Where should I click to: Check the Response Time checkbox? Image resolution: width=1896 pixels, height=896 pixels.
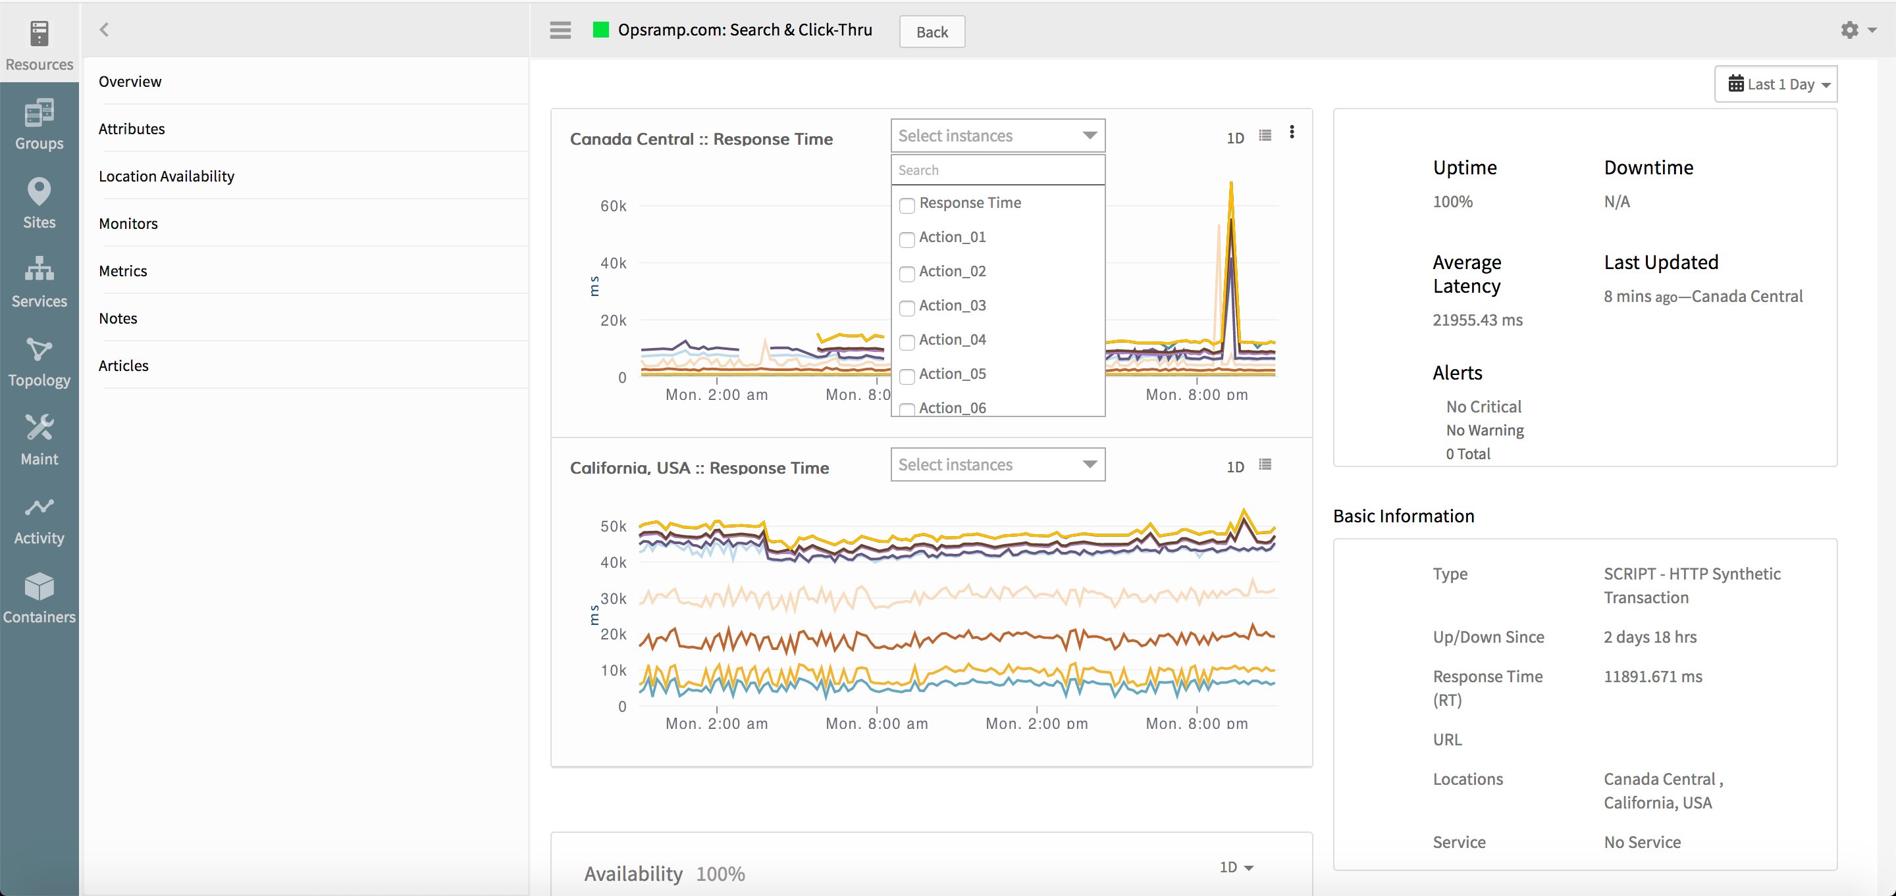[907, 205]
